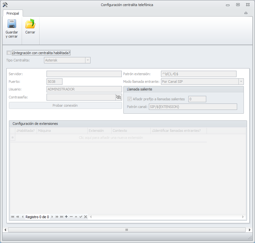Open Tipo Centralita dropdown
Viewport: 255px width, 243px height.
click(88, 60)
